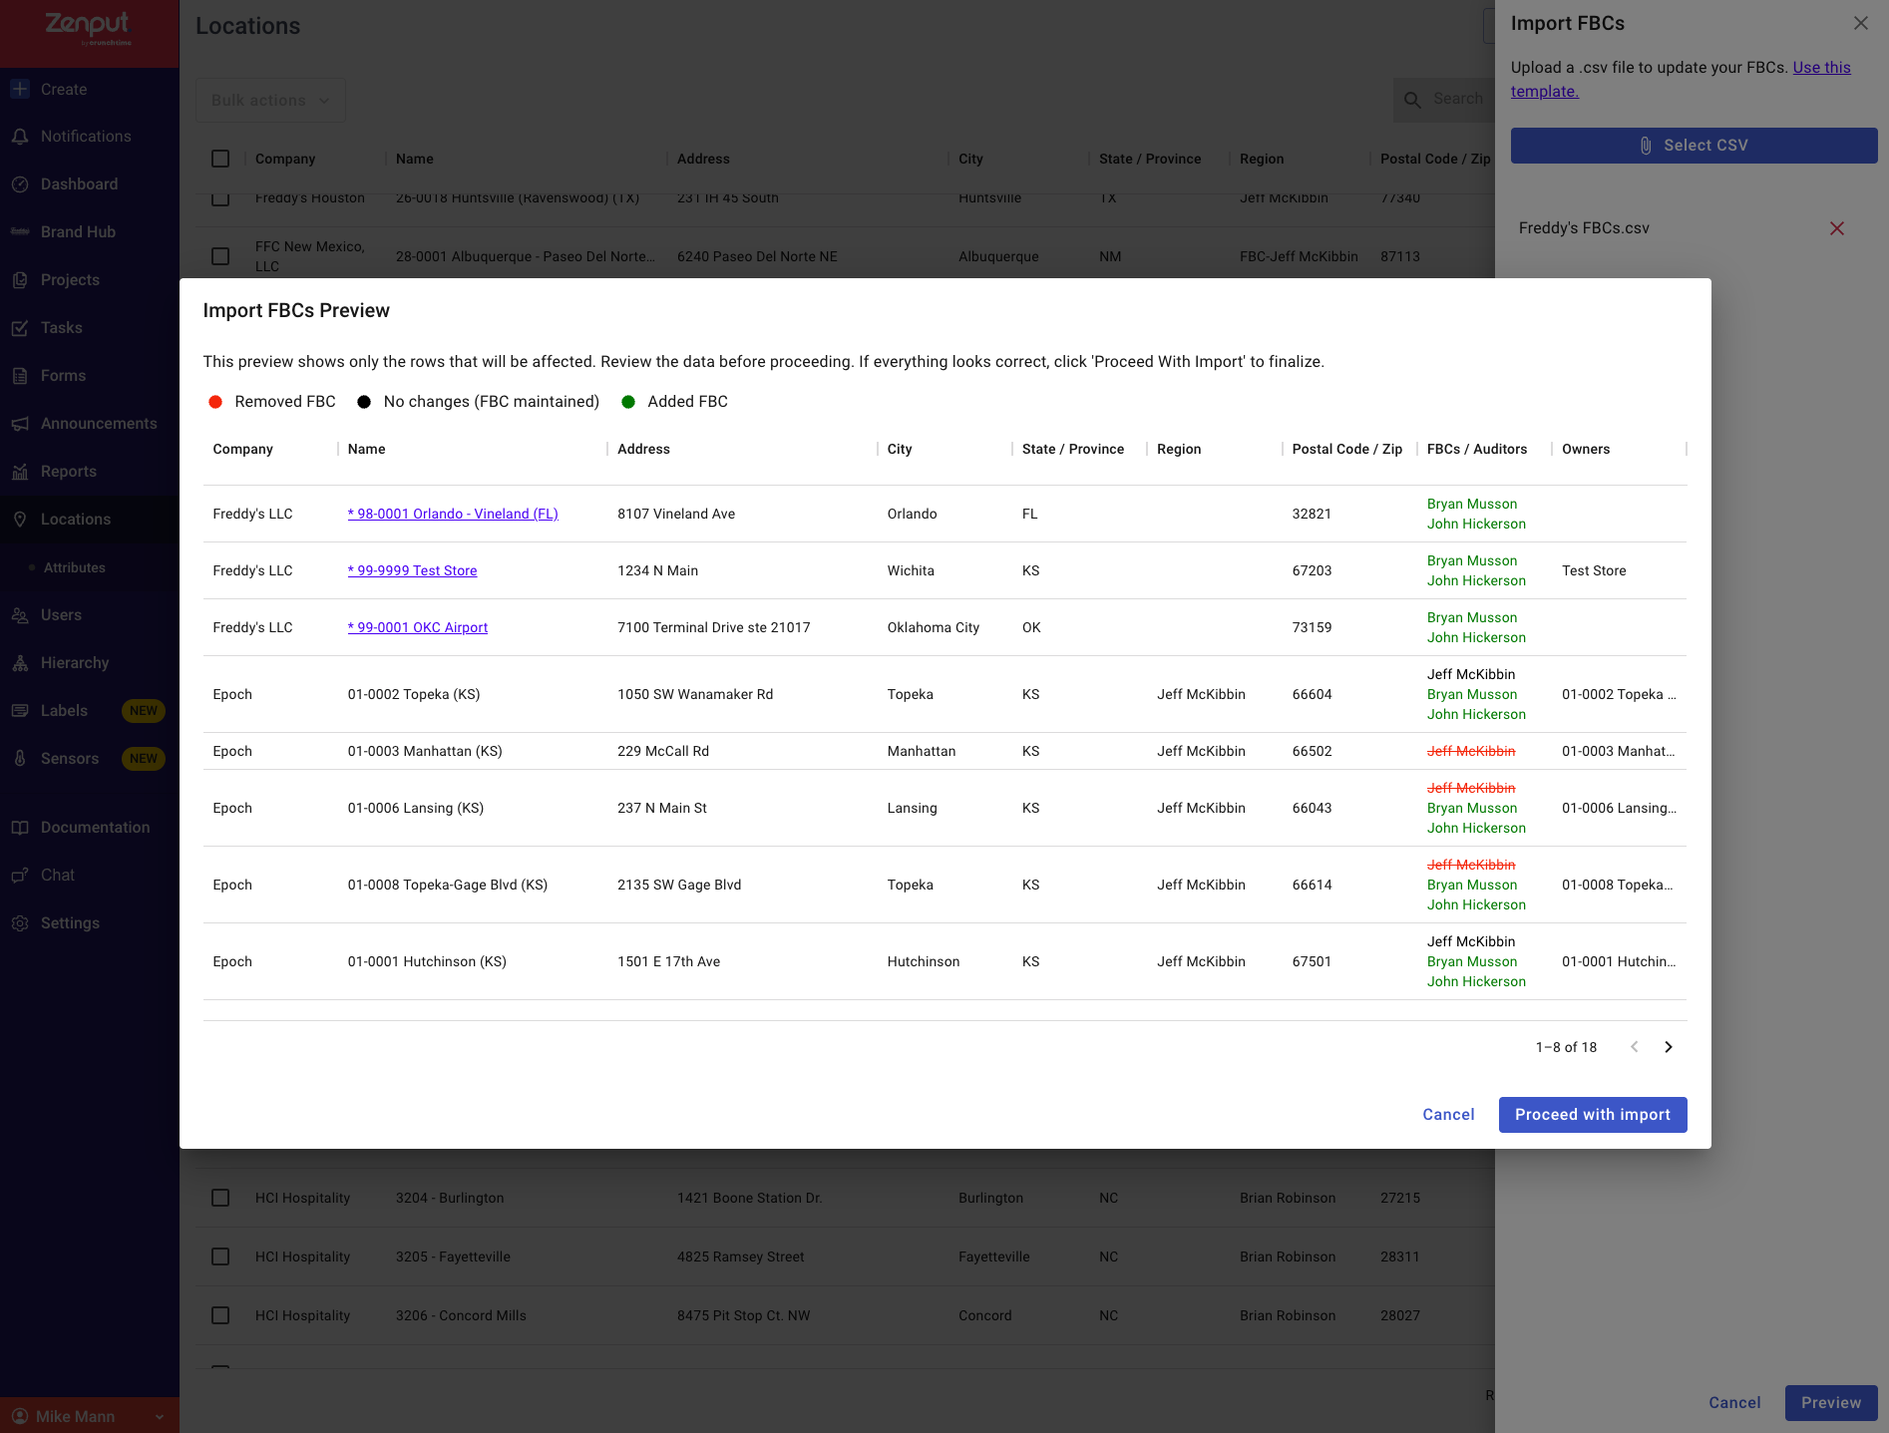Viewport: 1889px width, 1433px height.
Task: Cancel the Import FBCs Preview dialog
Action: [x=1448, y=1115]
